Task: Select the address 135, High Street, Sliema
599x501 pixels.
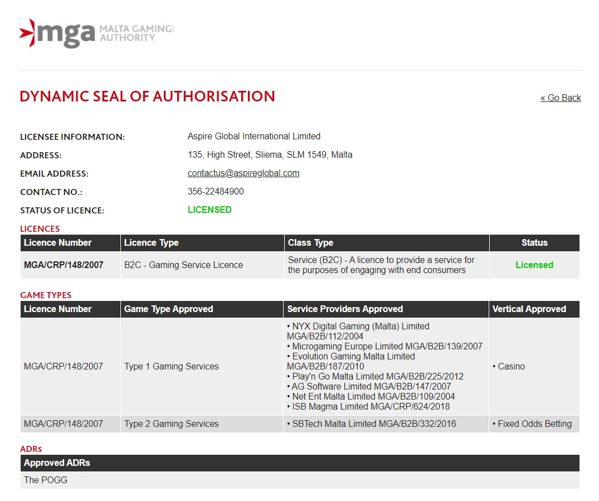Action: [x=270, y=155]
